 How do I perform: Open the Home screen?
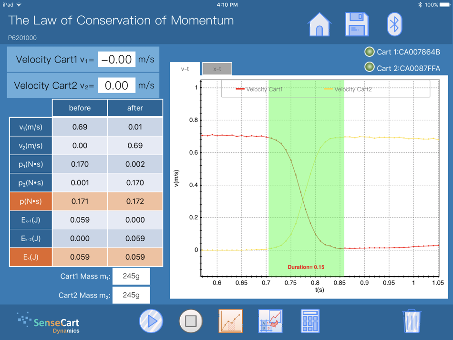tap(319, 24)
